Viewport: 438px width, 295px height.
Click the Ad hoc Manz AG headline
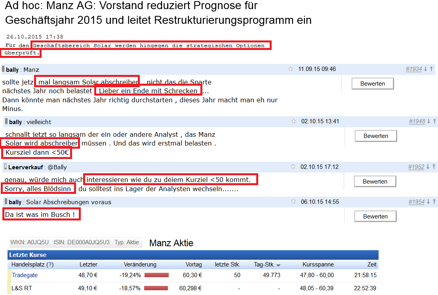[158, 13]
